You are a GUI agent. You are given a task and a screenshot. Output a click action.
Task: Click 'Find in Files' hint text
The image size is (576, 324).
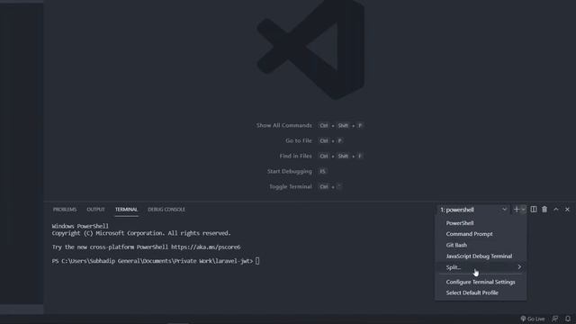pos(295,156)
